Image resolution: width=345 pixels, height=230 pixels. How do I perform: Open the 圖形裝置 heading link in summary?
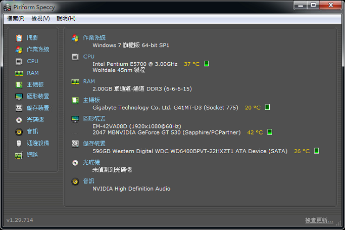94,119
